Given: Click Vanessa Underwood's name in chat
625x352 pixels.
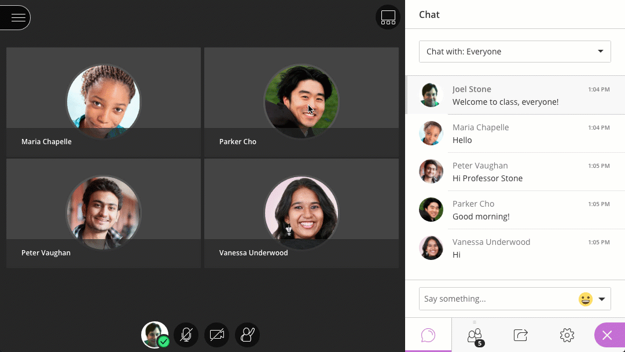Looking at the screenshot, I should pyautogui.click(x=491, y=242).
